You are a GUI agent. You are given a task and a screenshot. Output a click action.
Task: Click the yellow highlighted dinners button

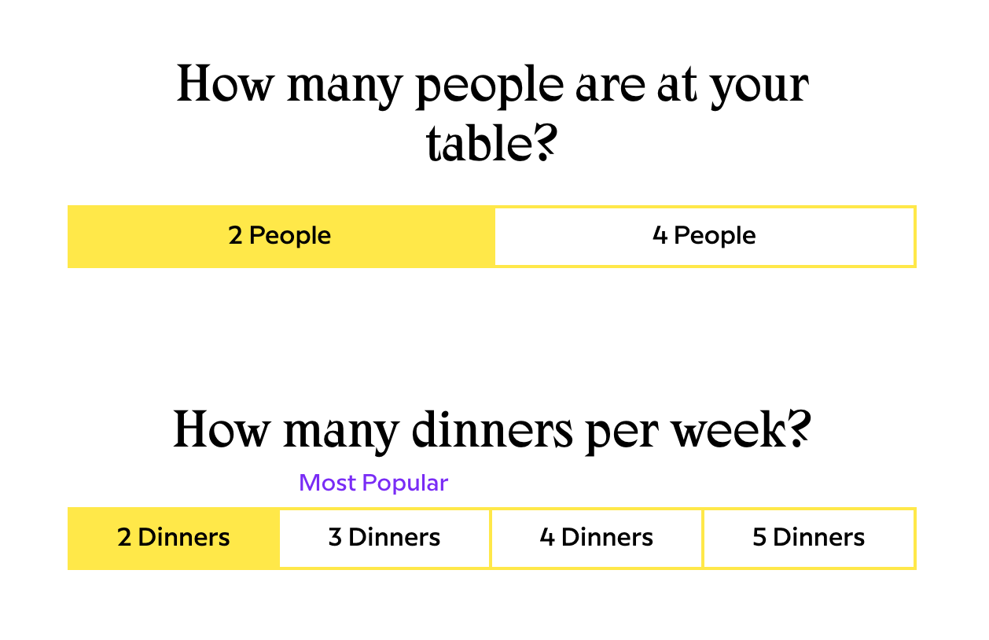pos(174,538)
